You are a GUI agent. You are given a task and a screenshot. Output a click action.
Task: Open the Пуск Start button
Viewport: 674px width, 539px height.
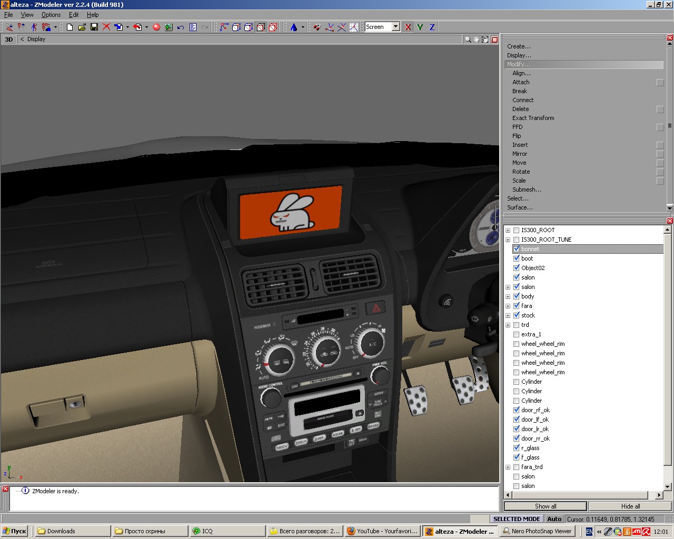[15, 531]
